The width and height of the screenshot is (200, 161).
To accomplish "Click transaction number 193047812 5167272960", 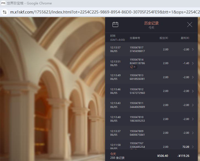I will coord(137,91).
